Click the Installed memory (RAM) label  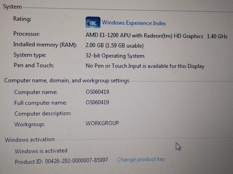pyautogui.click(x=45, y=45)
